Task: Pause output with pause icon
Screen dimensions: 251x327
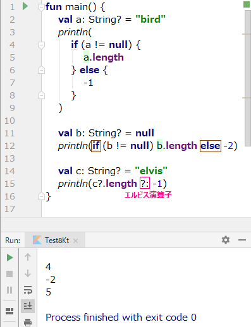Action: click(x=9, y=290)
